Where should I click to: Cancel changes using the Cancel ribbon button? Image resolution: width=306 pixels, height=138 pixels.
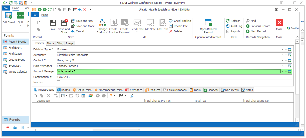78,31
